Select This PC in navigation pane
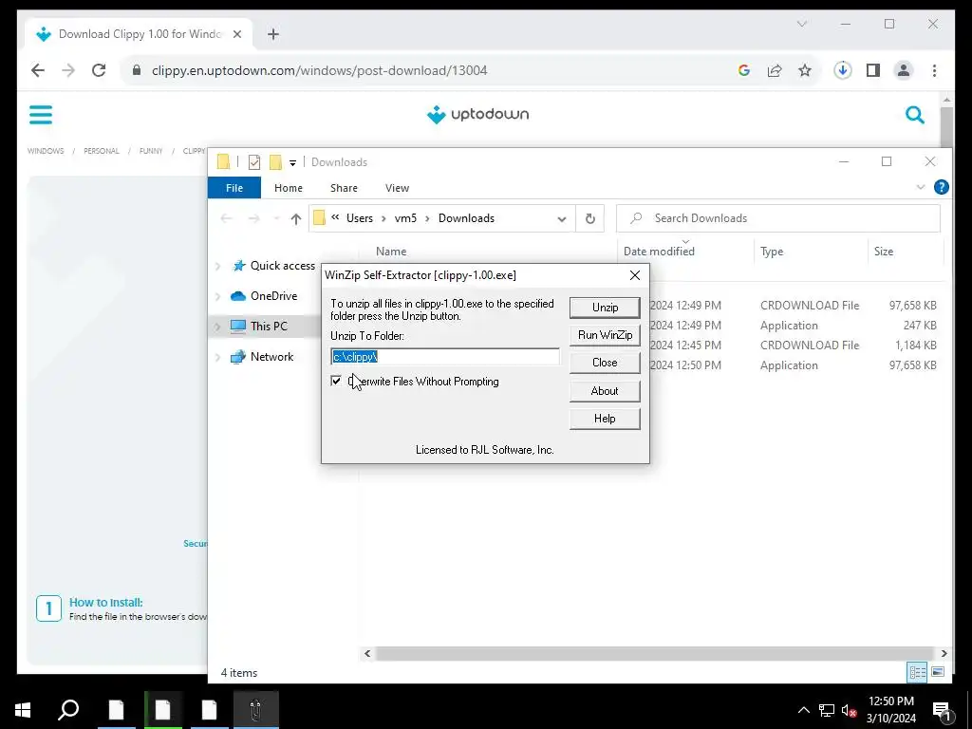The height and width of the screenshot is (729, 972). (269, 327)
